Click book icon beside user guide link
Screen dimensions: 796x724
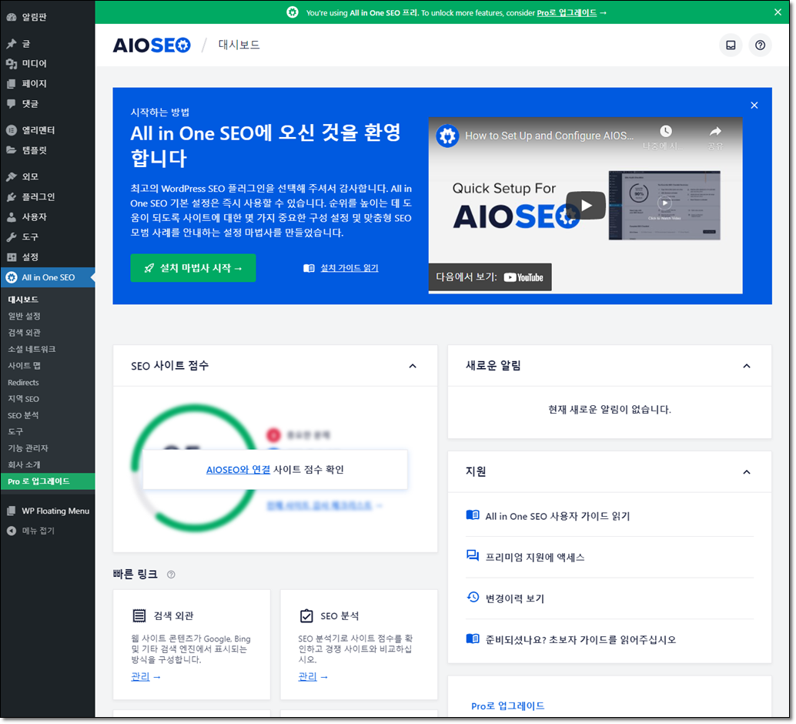(473, 515)
